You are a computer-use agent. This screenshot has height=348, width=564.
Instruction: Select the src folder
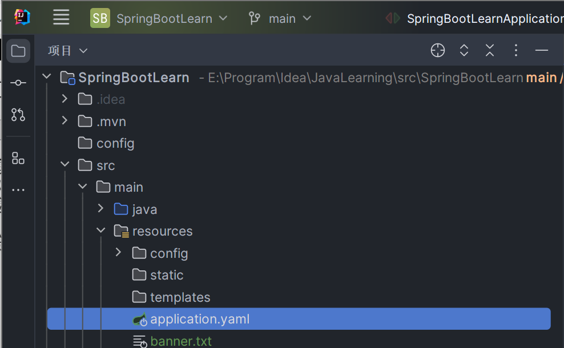coord(106,165)
